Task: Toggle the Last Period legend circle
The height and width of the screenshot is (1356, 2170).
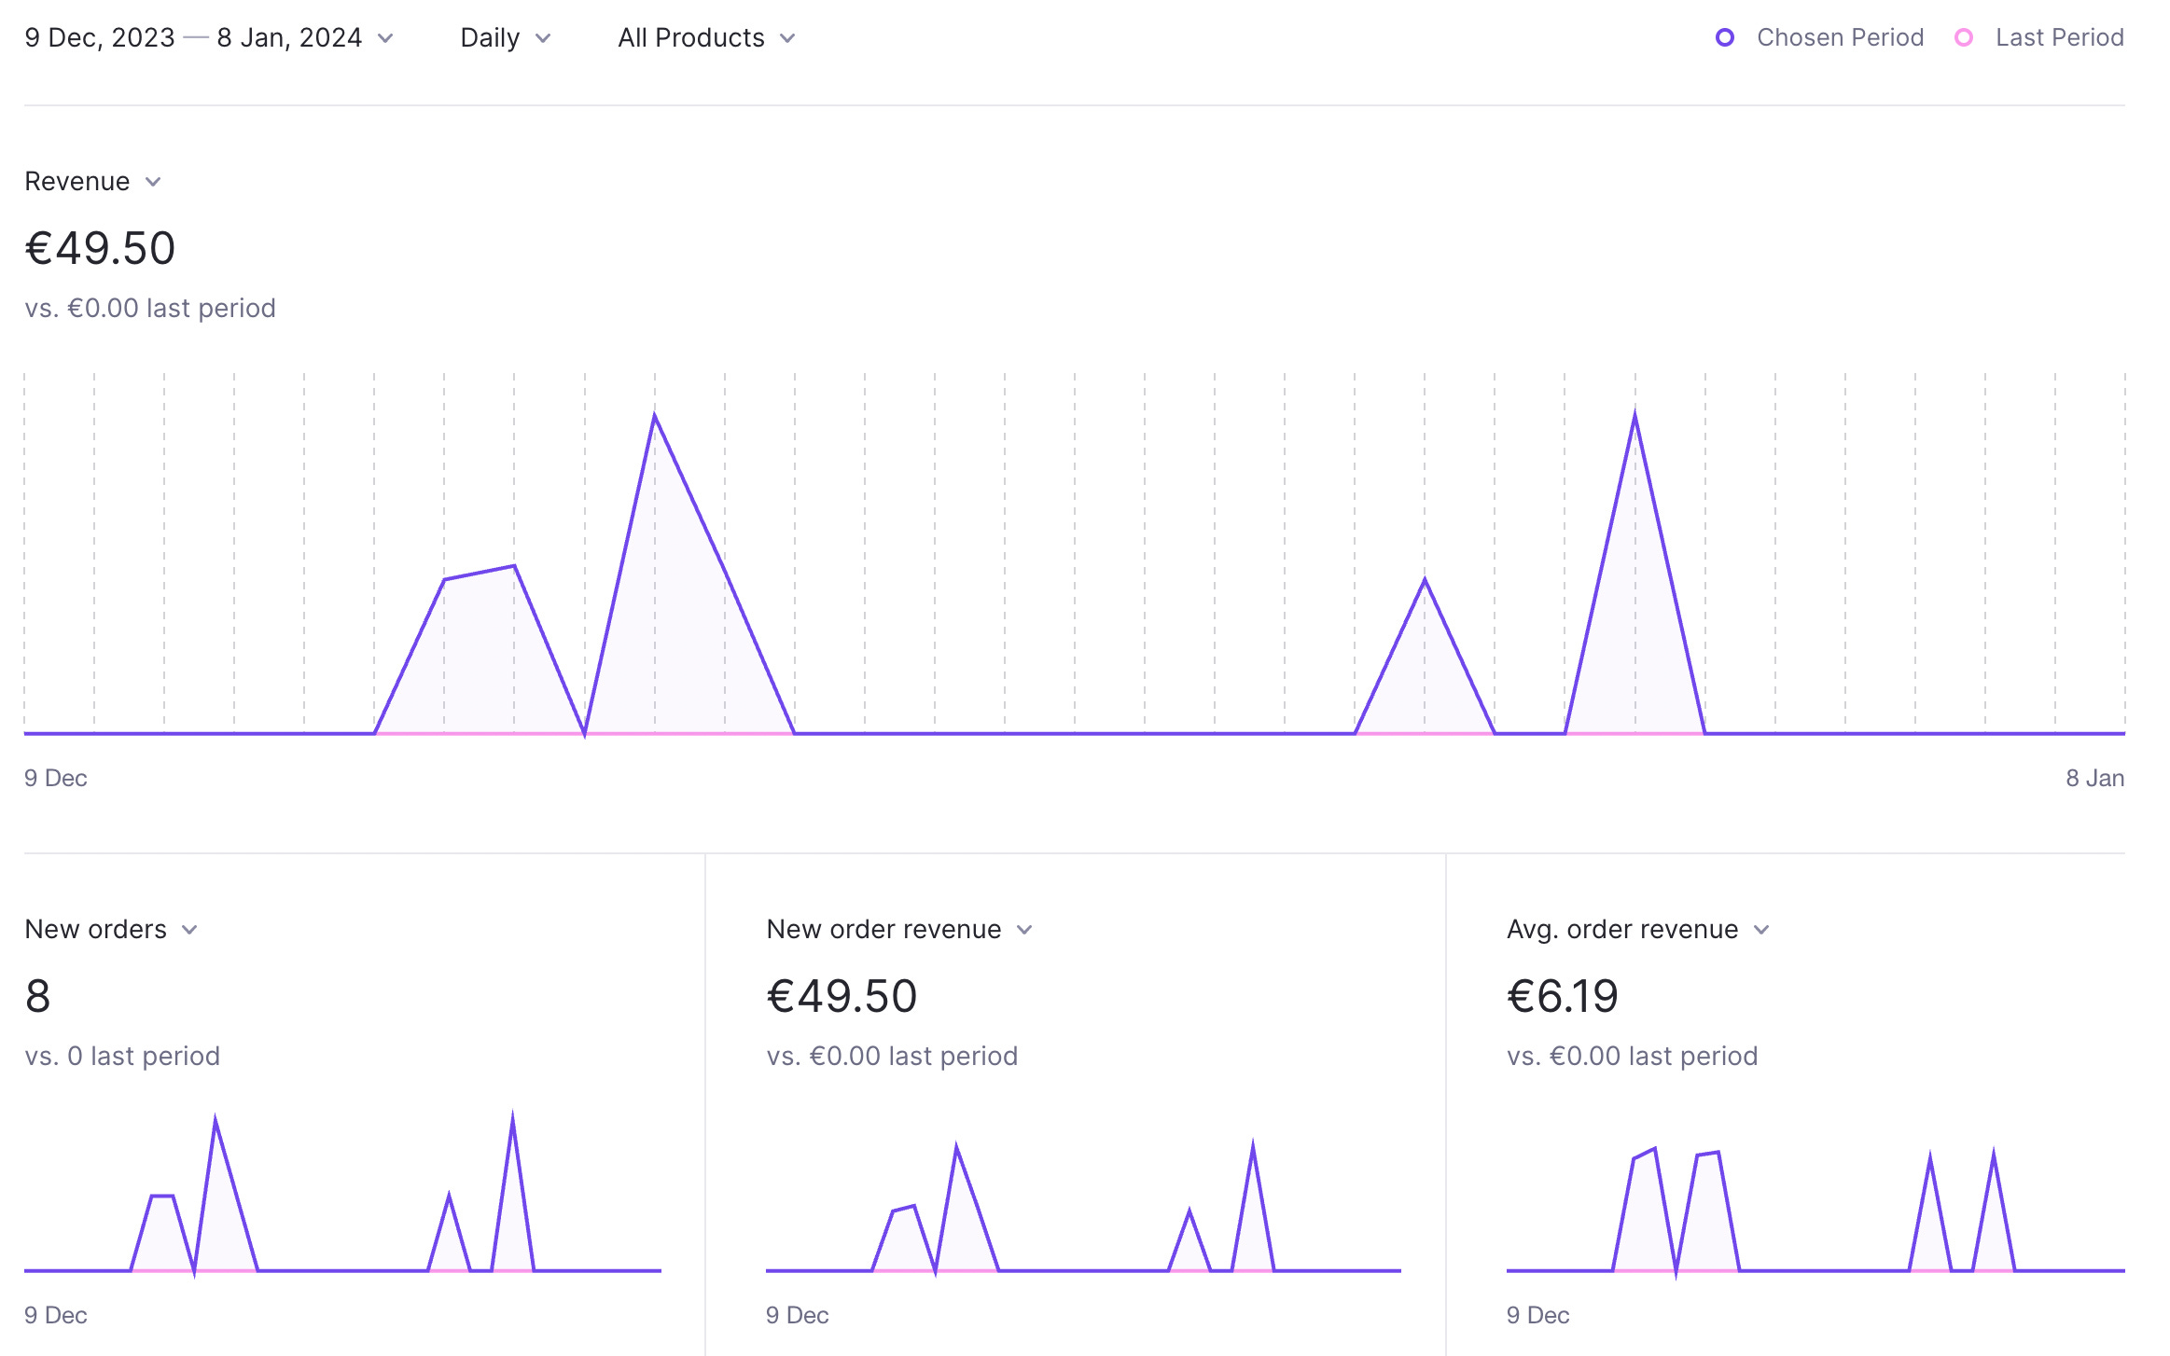Action: (1964, 38)
